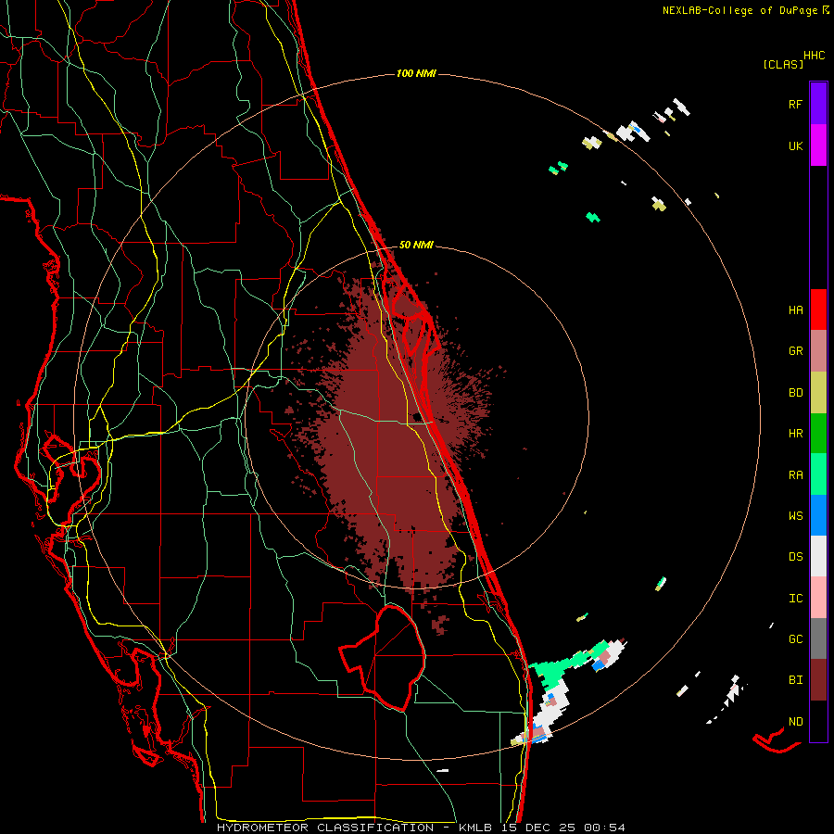Select the GR legend color block
834x834 pixels.
point(818,351)
